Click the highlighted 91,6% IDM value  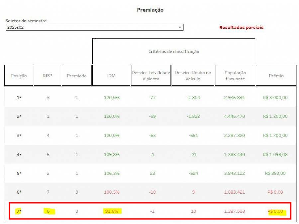(111, 211)
